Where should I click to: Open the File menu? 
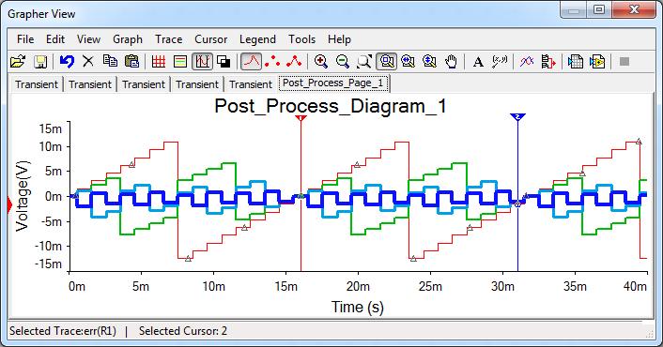click(x=25, y=39)
